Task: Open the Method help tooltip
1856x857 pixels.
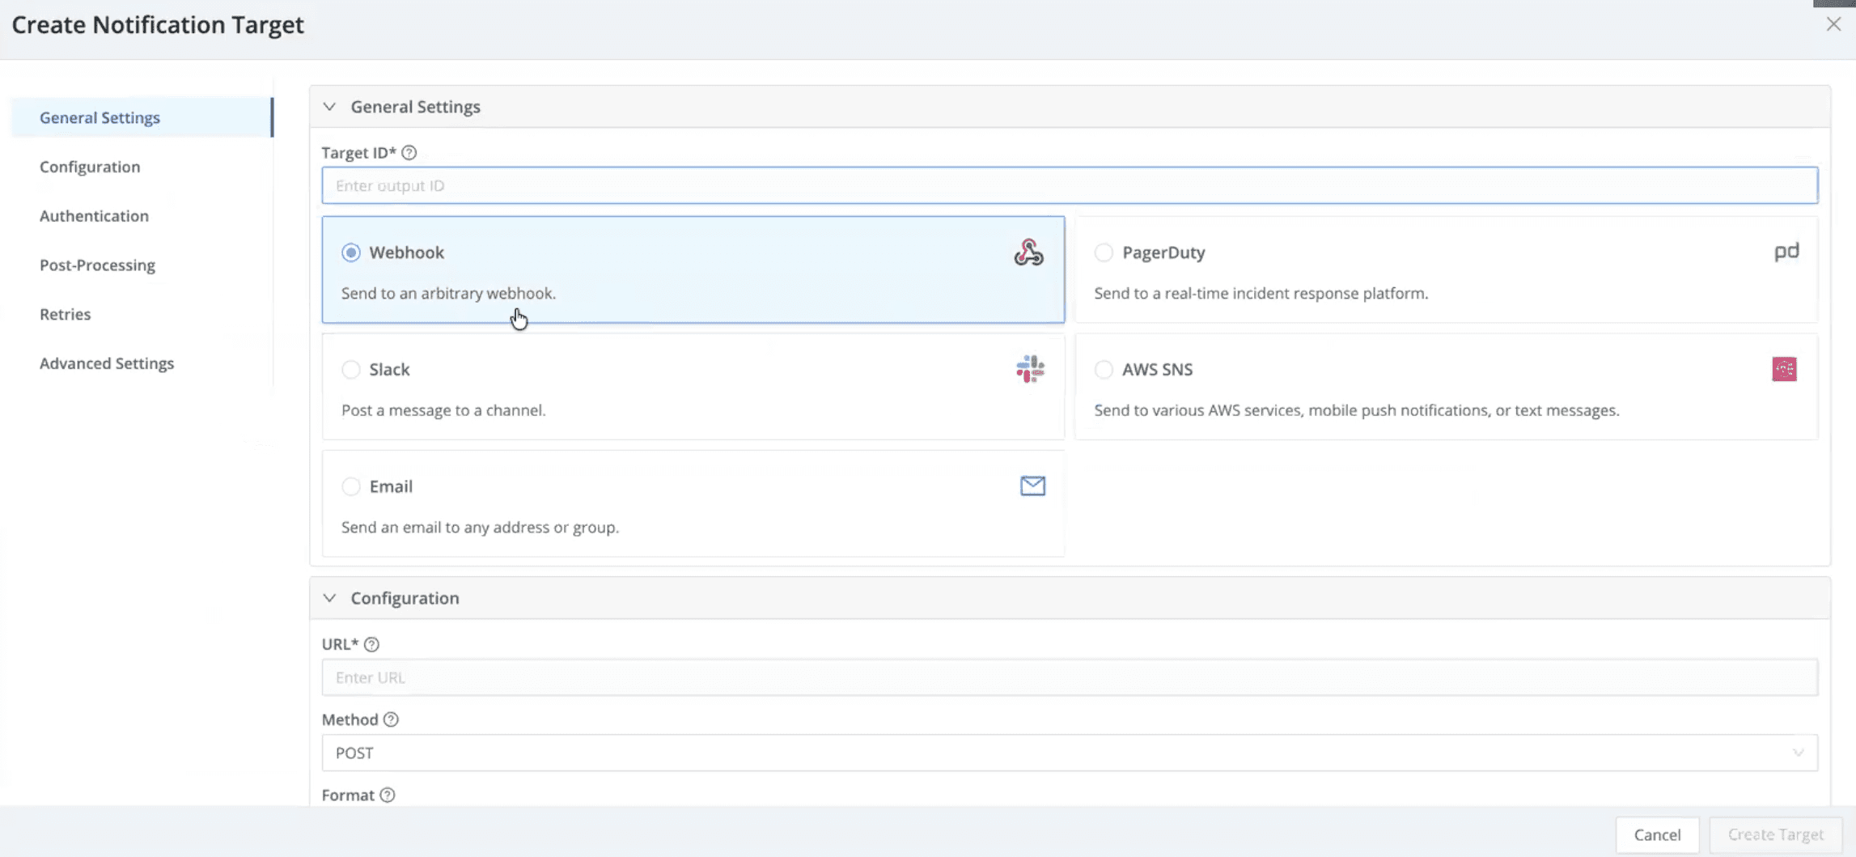Action: pyautogui.click(x=390, y=719)
